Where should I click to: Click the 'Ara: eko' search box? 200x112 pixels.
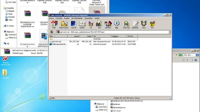click(189, 55)
